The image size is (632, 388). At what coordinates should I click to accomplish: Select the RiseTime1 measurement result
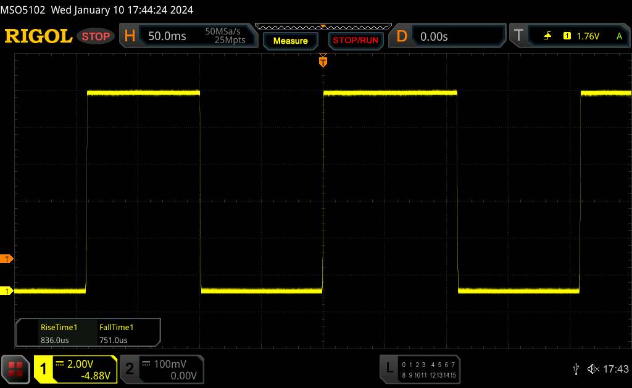[59, 334]
